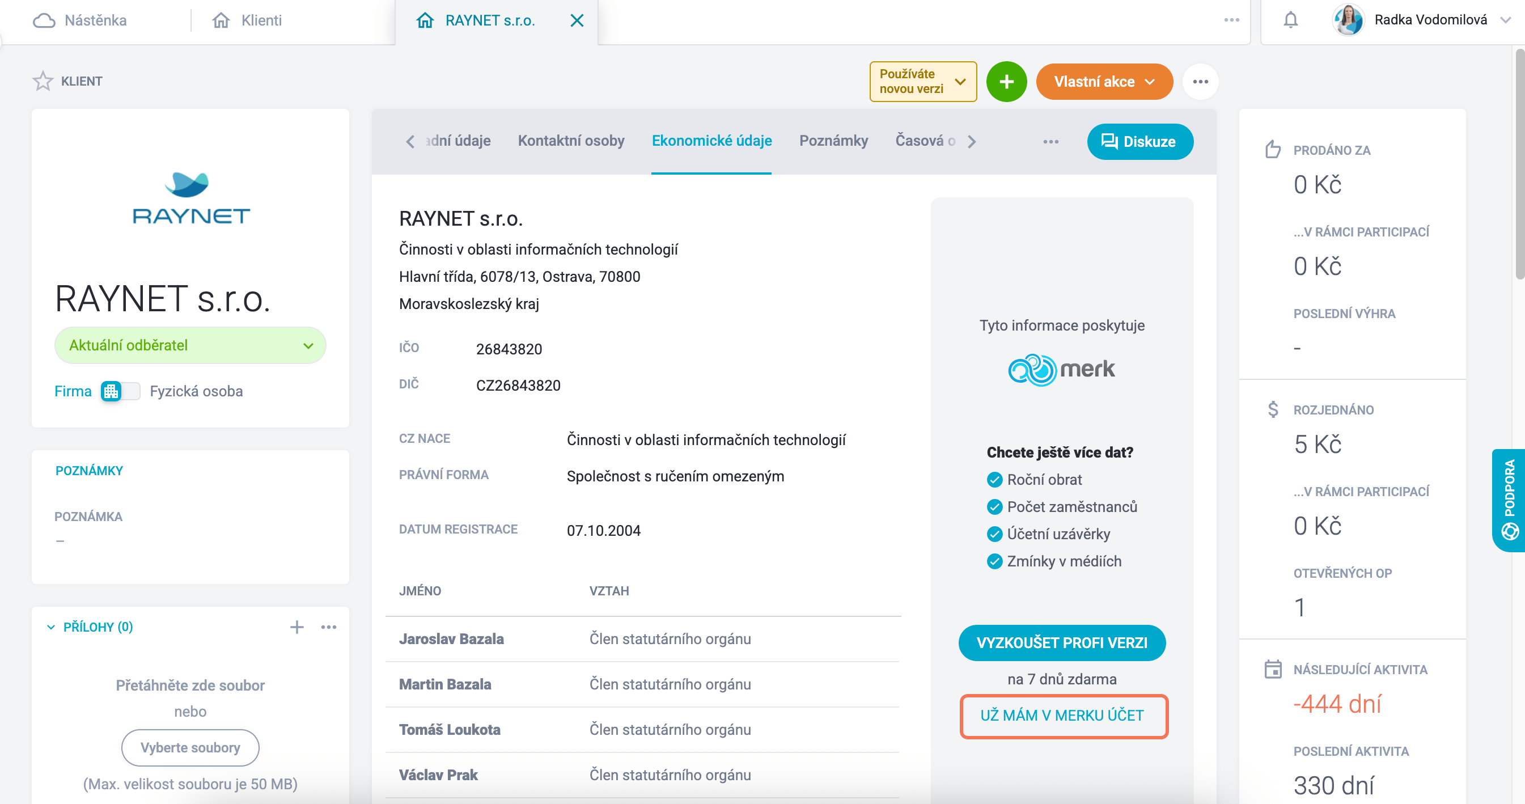Collapse the Přílohy section chevron
1525x804 pixels.
(x=51, y=627)
